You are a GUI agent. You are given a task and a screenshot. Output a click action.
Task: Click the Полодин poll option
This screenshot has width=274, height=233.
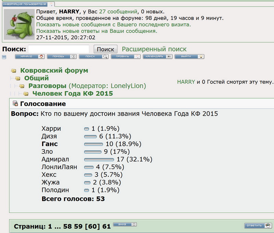point(55,190)
